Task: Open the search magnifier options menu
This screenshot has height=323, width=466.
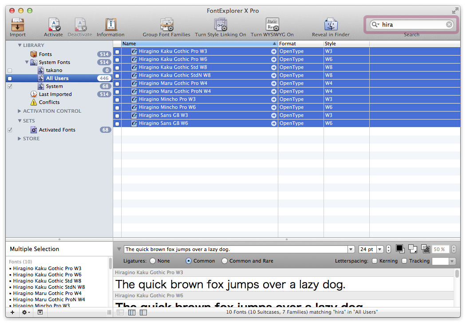Action: click(375, 24)
